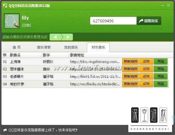Click 试听 for the row 03 song
Image resolution: width=175 pixels, height=135 pixels.
click(146, 76)
